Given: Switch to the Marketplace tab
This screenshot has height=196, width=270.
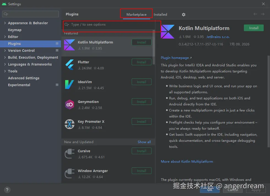Looking at the screenshot, I should (x=136, y=15).
